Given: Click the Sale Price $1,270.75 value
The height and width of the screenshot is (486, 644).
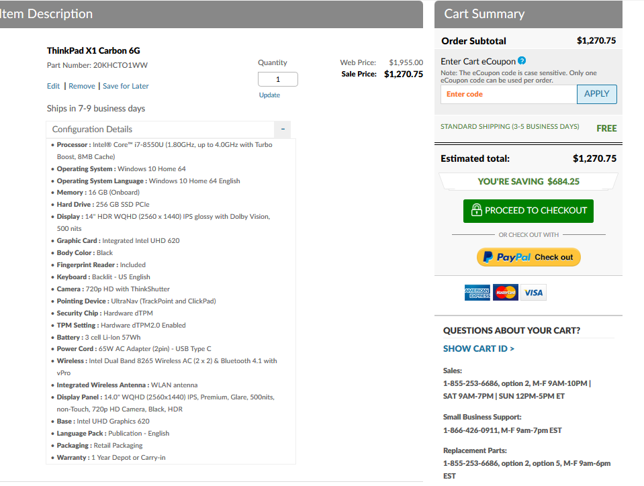Looking at the screenshot, I should click(404, 74).
